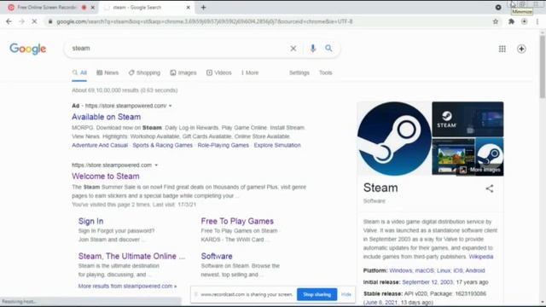The height and width of the screenshot is (307, 546).
Task: Click the browser forward arrow
Action: click(21, 21)
